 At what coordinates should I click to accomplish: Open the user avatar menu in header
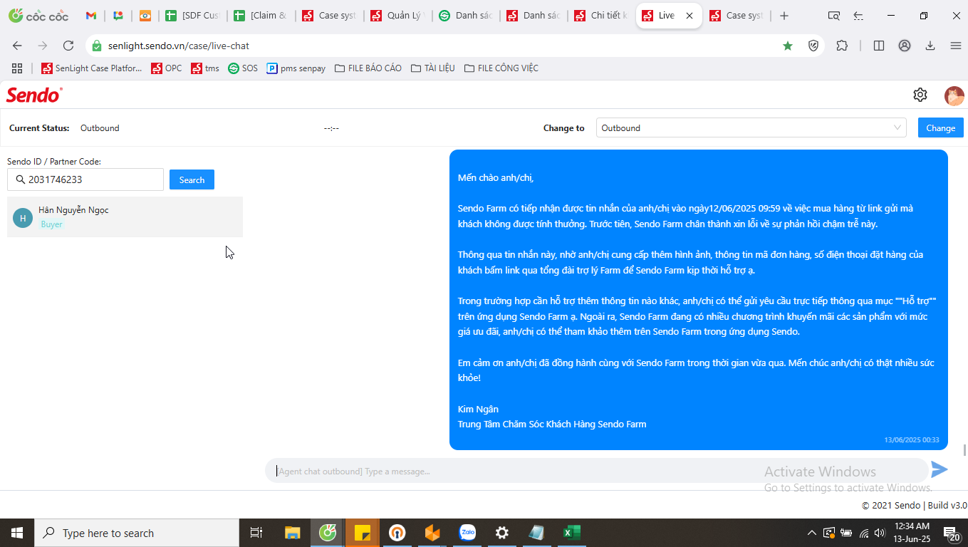(954, 95)
